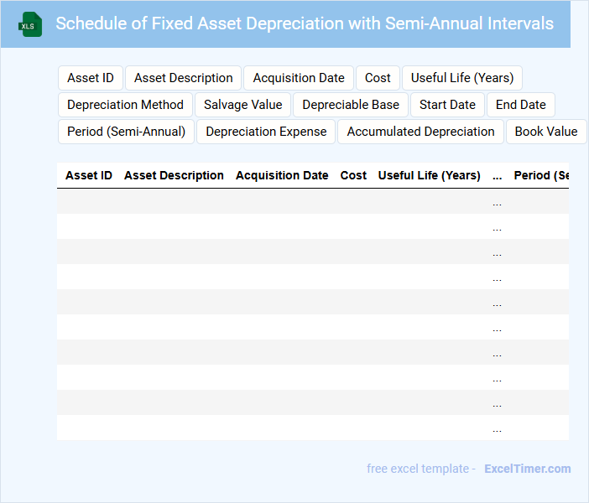589x503 pixels.
Task: Select the Asset ID tag
Action: point(91,78)
